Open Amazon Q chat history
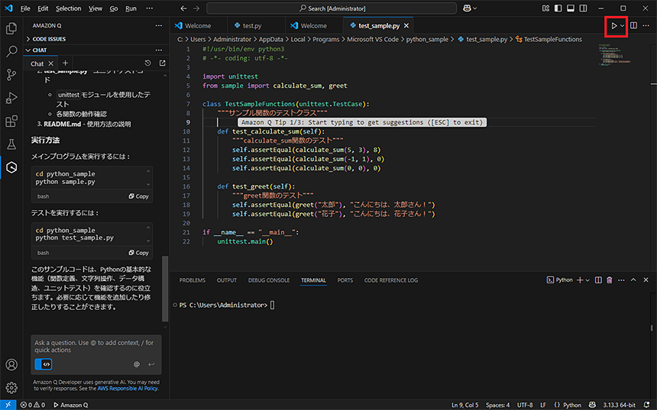This screenshot has height=410, width=657. pyautogui.click(x=148, y=63)
